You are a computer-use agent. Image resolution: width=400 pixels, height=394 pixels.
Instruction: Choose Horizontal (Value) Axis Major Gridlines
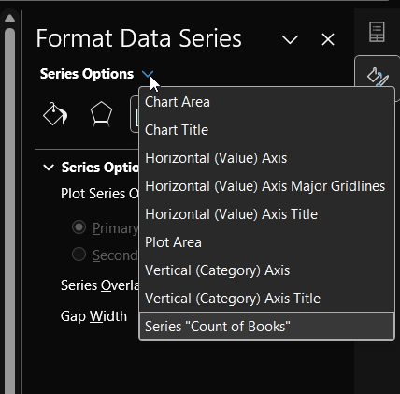[266, 186]
